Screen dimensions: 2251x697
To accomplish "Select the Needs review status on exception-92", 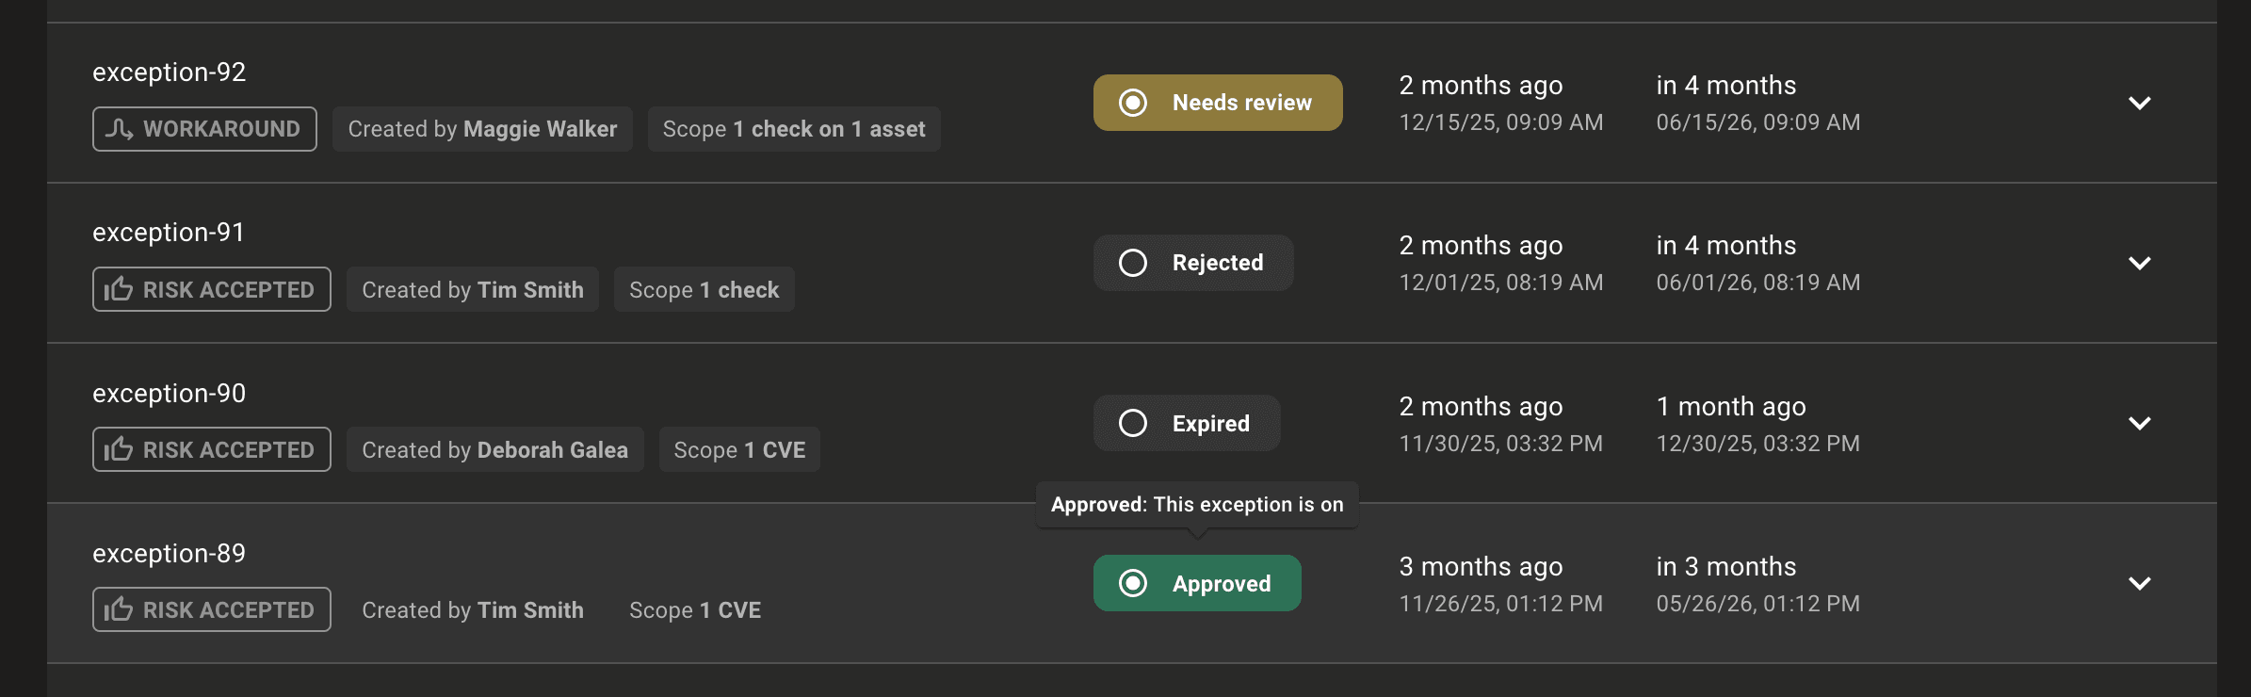I will click(1217, 102).
